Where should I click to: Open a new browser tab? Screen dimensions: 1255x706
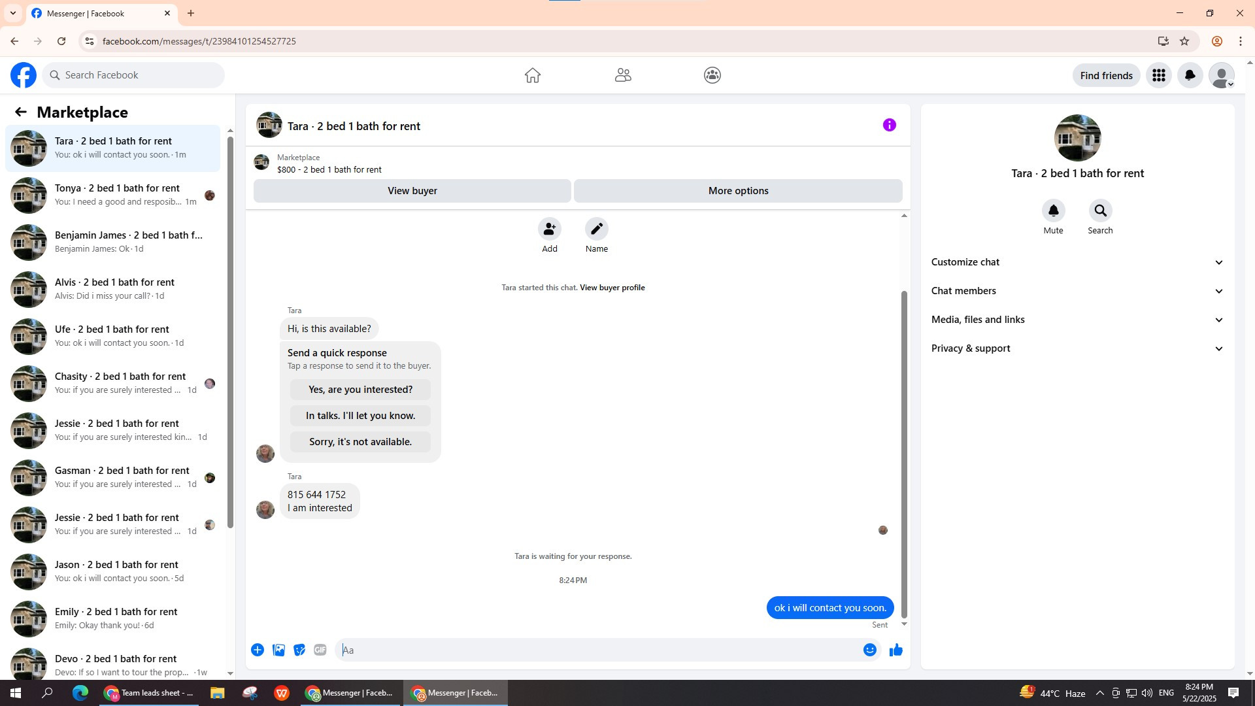tap(191, 13)
